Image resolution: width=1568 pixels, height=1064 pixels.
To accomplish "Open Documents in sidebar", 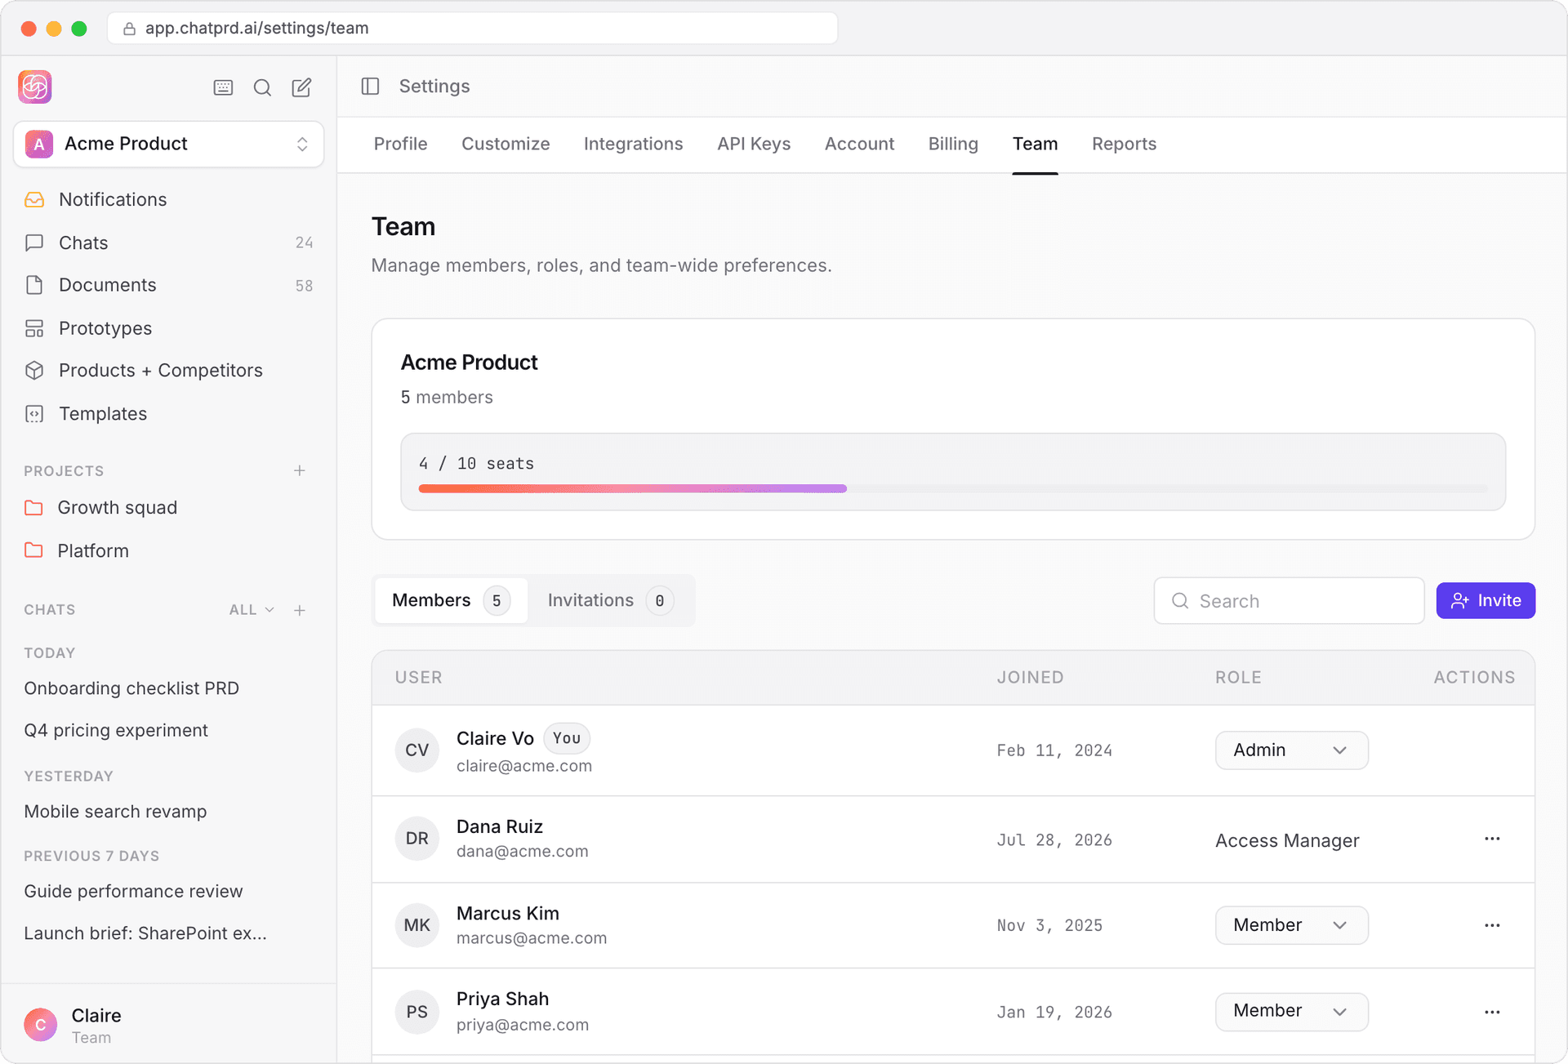I will [x=168, y=285].
